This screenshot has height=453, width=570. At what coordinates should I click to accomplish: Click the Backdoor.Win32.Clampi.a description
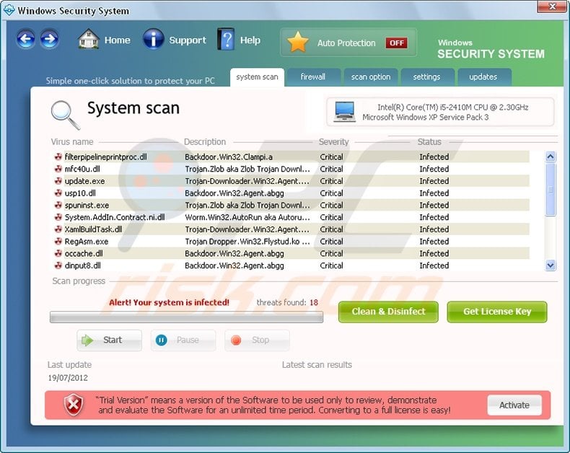pos(229,157)
